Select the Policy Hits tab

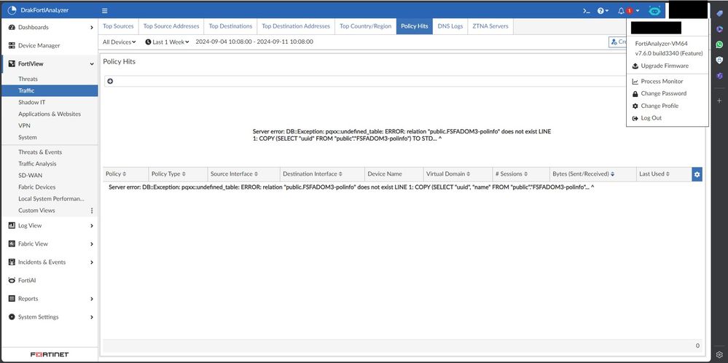coord(415,26)
